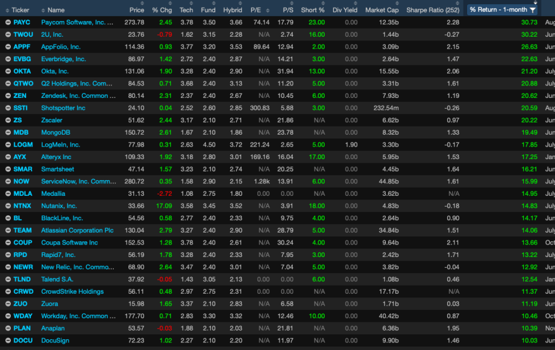Open Smartsheet company link

click(x=57, y=169)
